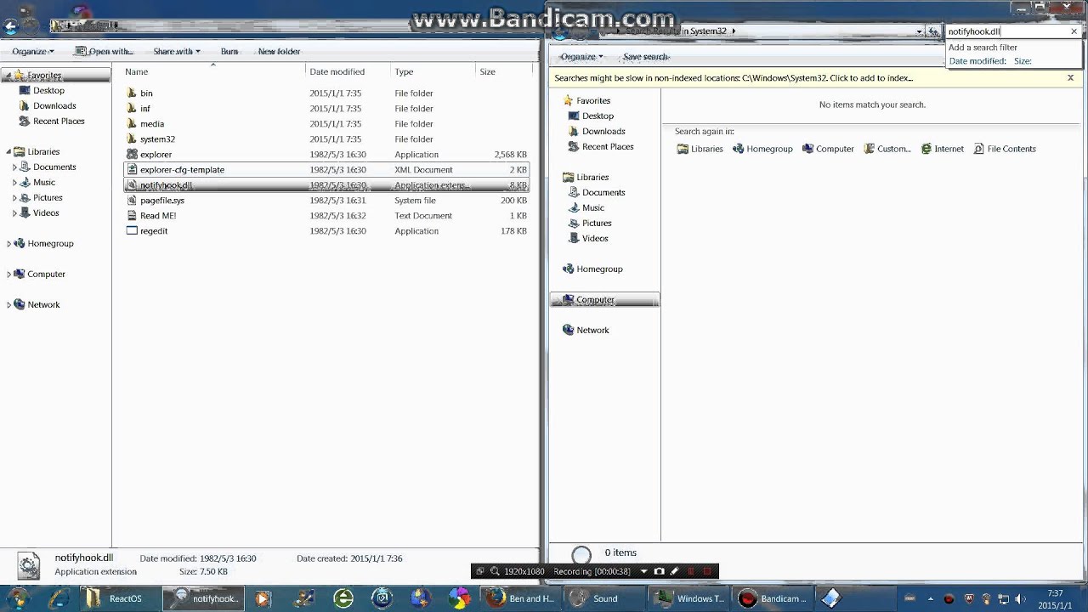Screen dimensions: 1088x612
Task: Expand Computer in the left window tree
Action: pyautogui.click(x=8, y=275)
